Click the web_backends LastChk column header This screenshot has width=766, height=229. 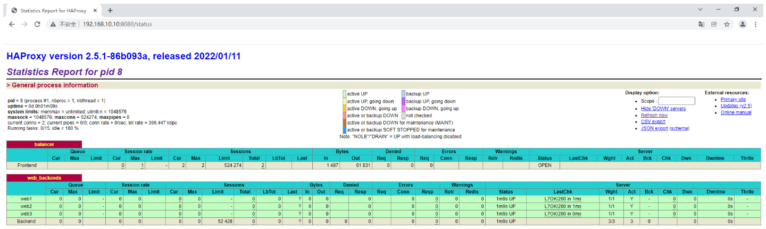pos(562,192)
